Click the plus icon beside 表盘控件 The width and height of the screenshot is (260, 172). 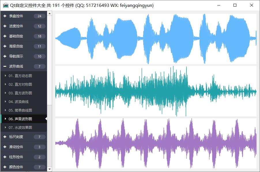(x=5, y=16)
